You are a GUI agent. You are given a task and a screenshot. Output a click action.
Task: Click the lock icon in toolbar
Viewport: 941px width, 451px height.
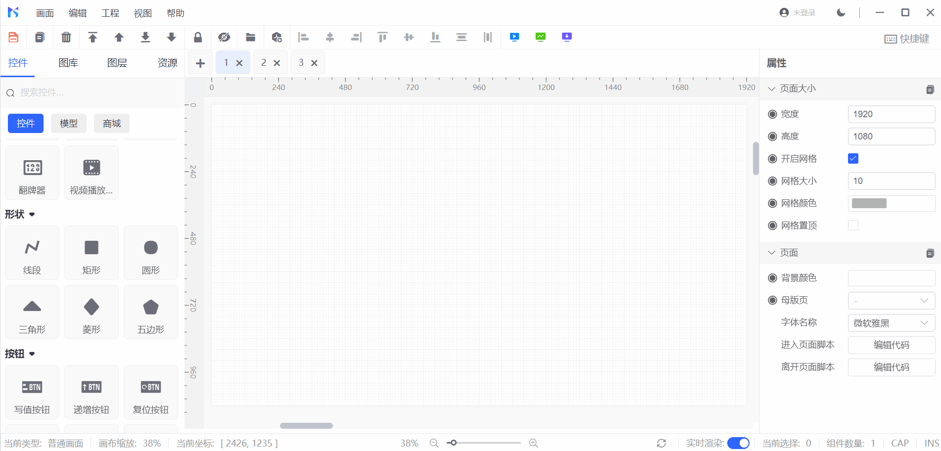(x=198, y=38)
